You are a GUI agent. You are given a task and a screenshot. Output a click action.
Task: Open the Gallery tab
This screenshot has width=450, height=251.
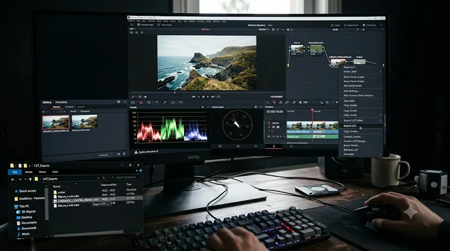[x=47, y=102]
